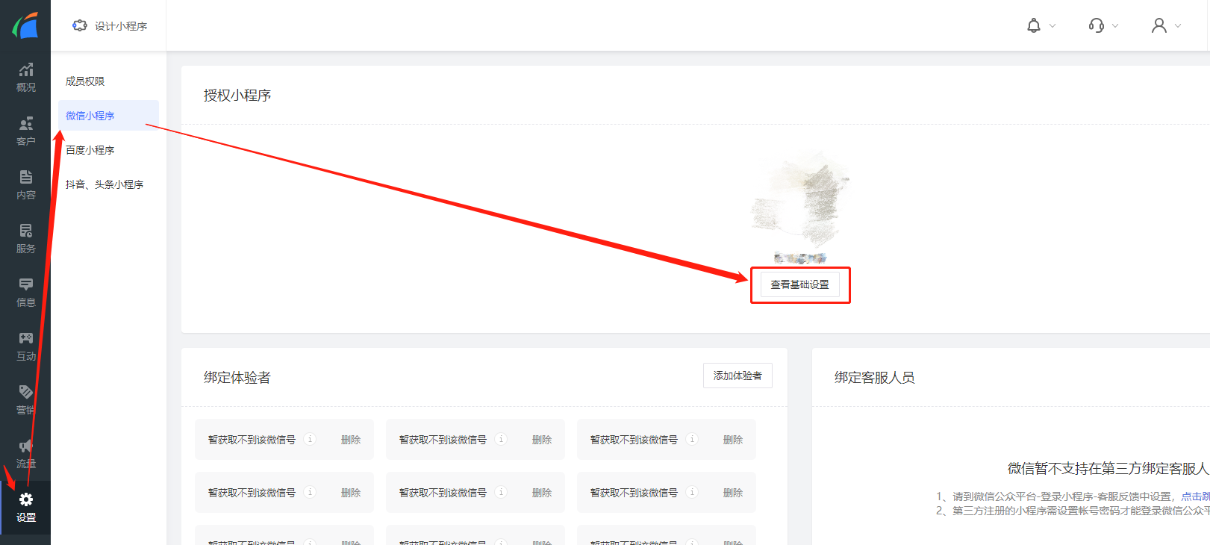
Task: Open the 信息 messages sidebar icon
Action: tap(25, 293)
